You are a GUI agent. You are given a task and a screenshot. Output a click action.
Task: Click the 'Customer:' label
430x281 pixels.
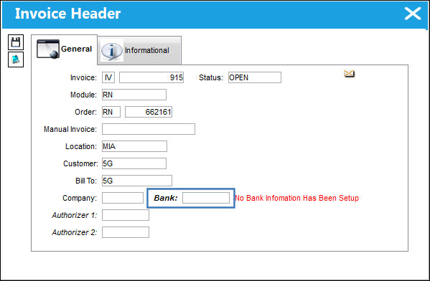[80, 163]
